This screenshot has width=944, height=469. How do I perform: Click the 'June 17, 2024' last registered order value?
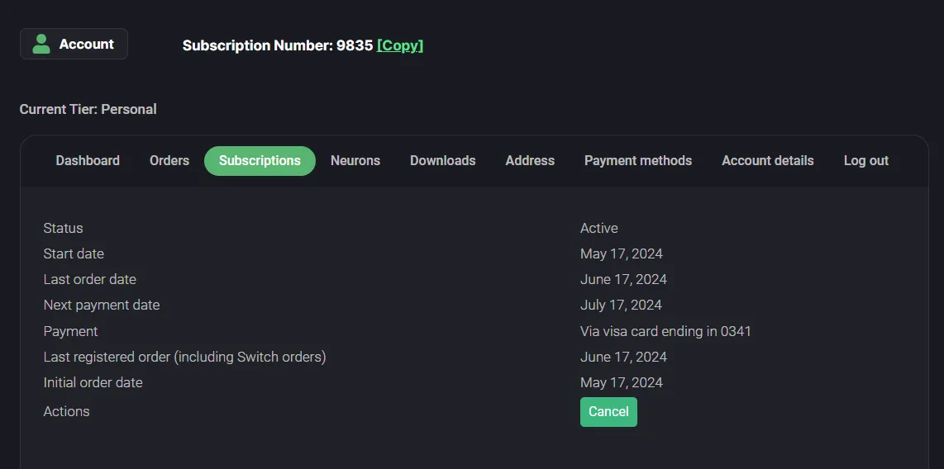623,358
